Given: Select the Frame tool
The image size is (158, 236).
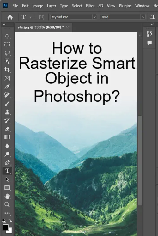Looking at the screenshot, I should [x=7, y=78].
